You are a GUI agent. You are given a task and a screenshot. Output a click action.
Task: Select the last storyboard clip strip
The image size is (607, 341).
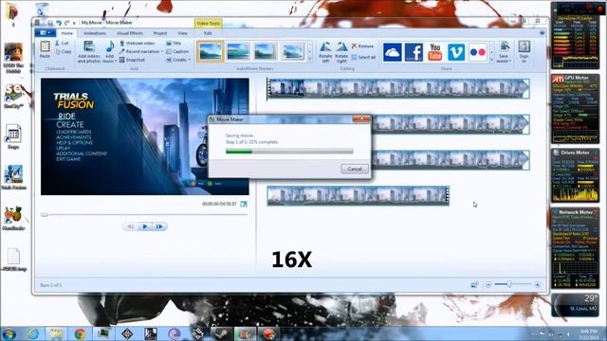359,196
